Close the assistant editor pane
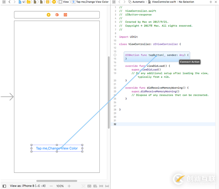The image size is (219, 189). (x=216, y=2)
